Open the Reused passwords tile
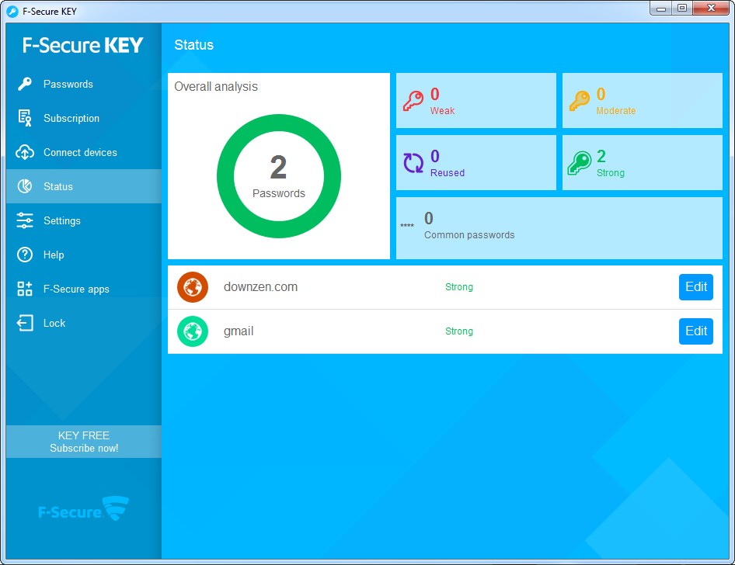This screenshot has height=565, width=735. 476,162
